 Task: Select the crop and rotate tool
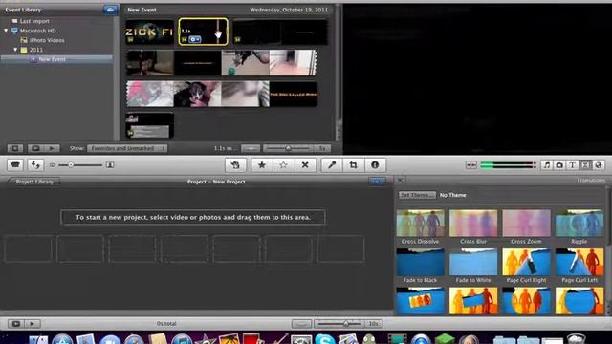click(x=353, y=165)
